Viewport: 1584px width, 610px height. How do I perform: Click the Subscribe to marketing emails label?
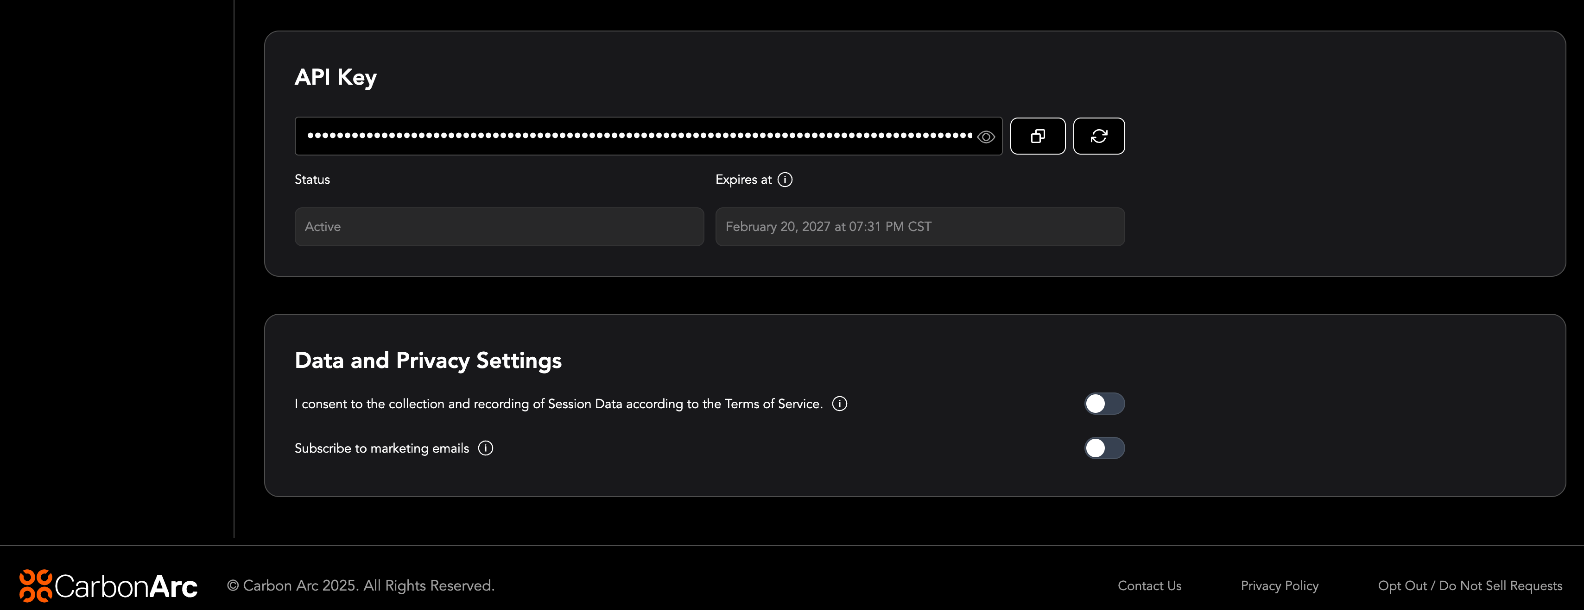click(382, 448)
